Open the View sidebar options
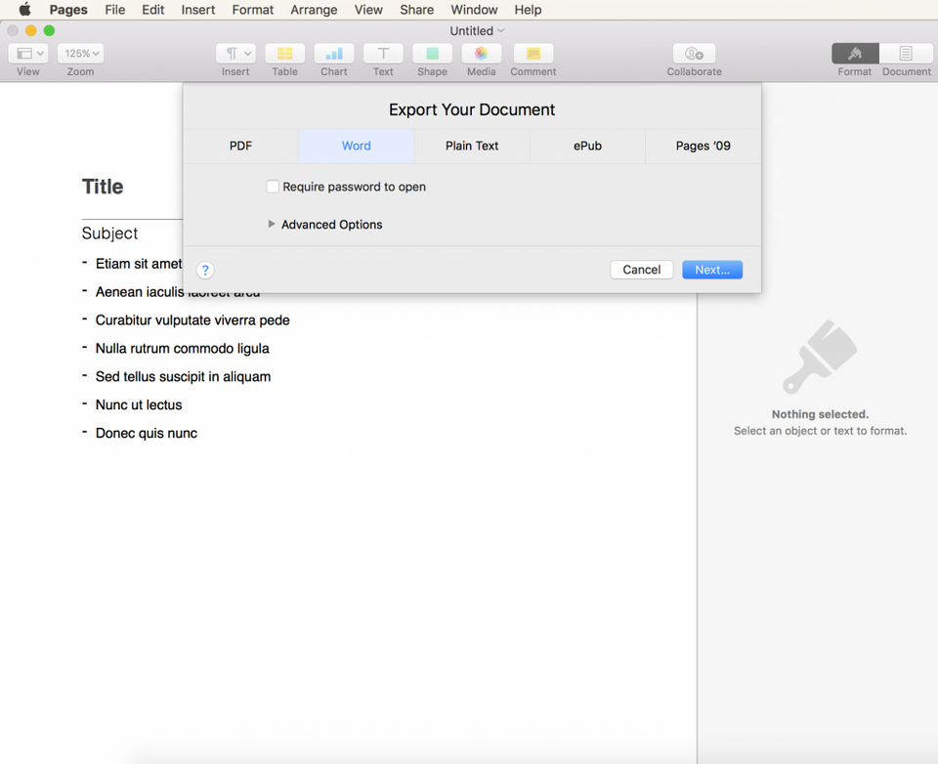The height and width of the screenshot is (764, 938). click(28, 54)
